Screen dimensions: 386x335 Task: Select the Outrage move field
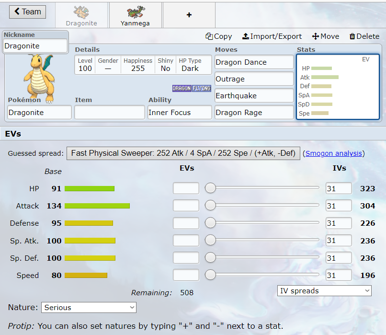(254, 79)
